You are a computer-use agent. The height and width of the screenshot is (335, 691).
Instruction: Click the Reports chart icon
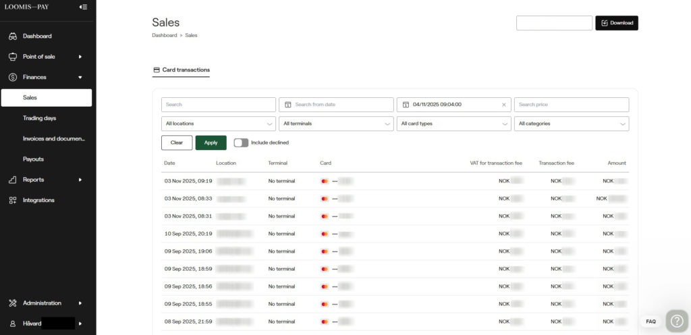coord(13,180)
